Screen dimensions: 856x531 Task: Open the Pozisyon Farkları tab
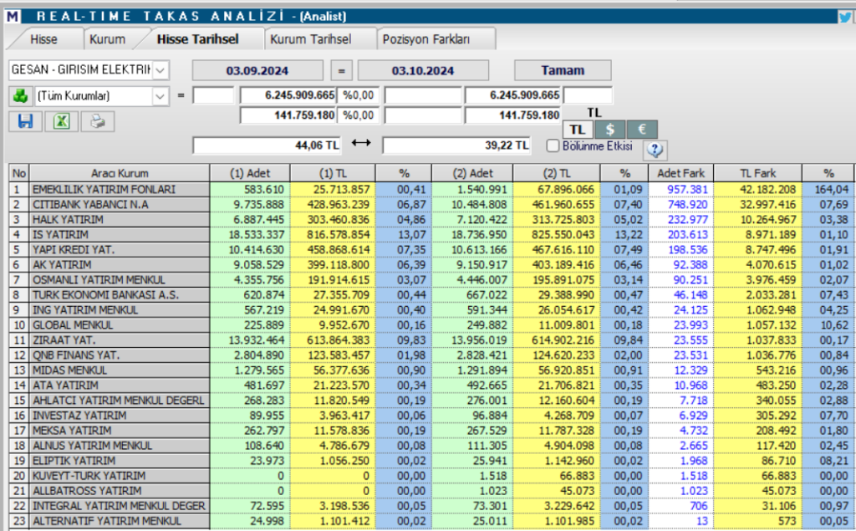point(425,39)
